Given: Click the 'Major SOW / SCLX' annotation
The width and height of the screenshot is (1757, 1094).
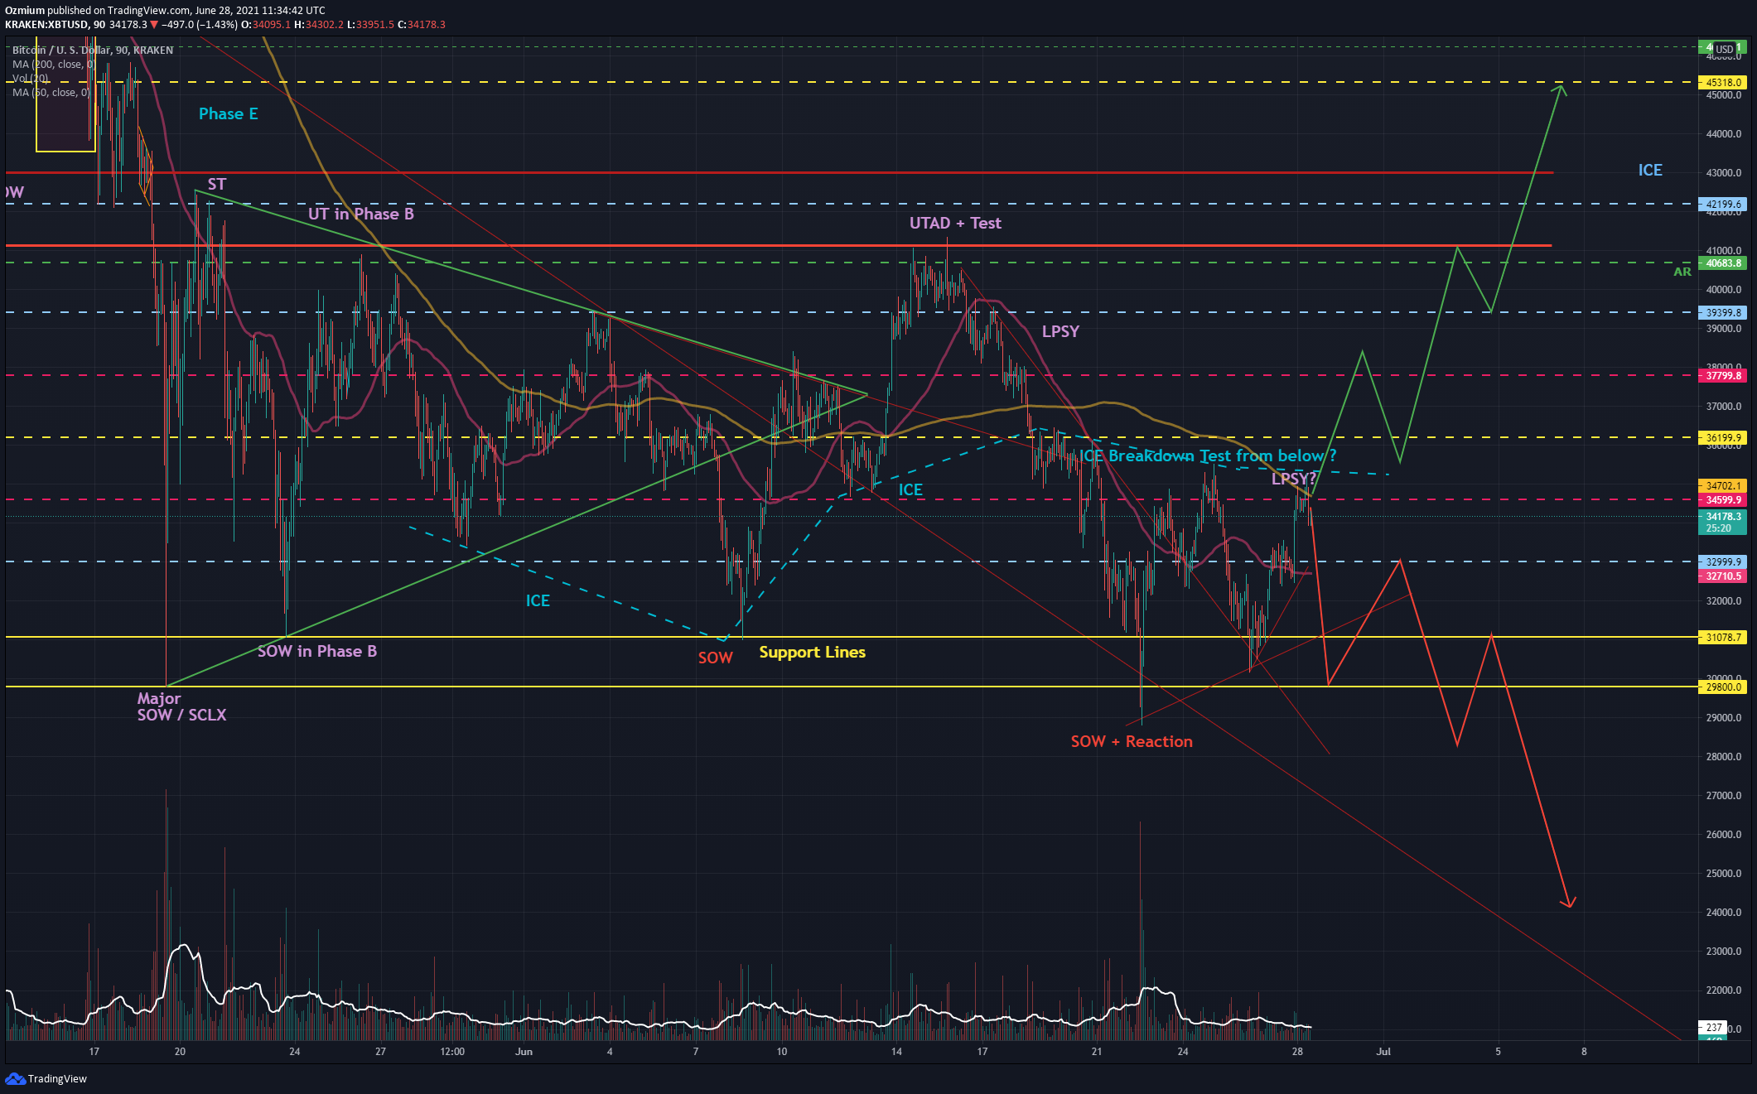Looking at the screenshot, I should [x=181, y=706].
